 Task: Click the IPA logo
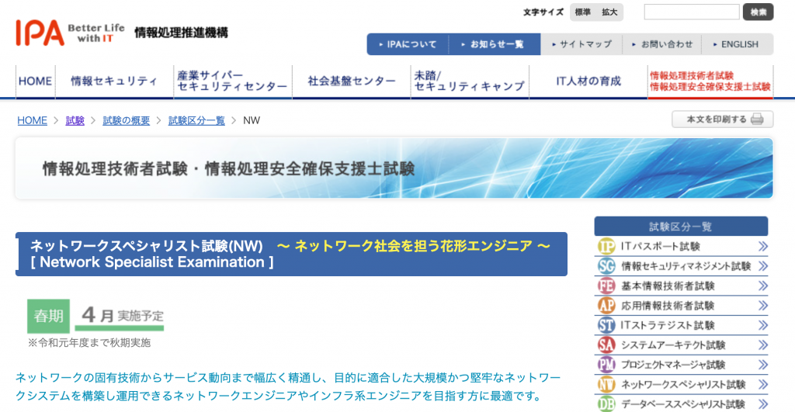coord(40,33)
